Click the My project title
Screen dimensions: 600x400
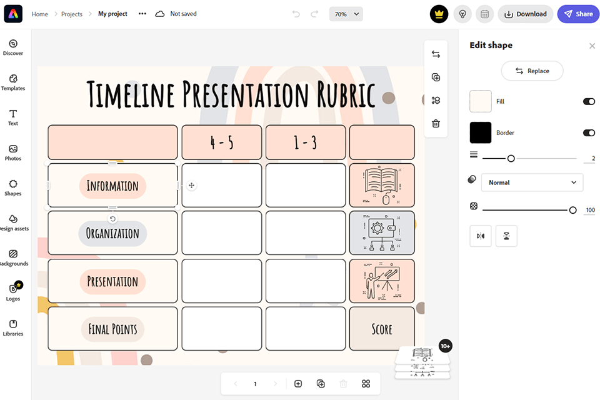point(112,14)
